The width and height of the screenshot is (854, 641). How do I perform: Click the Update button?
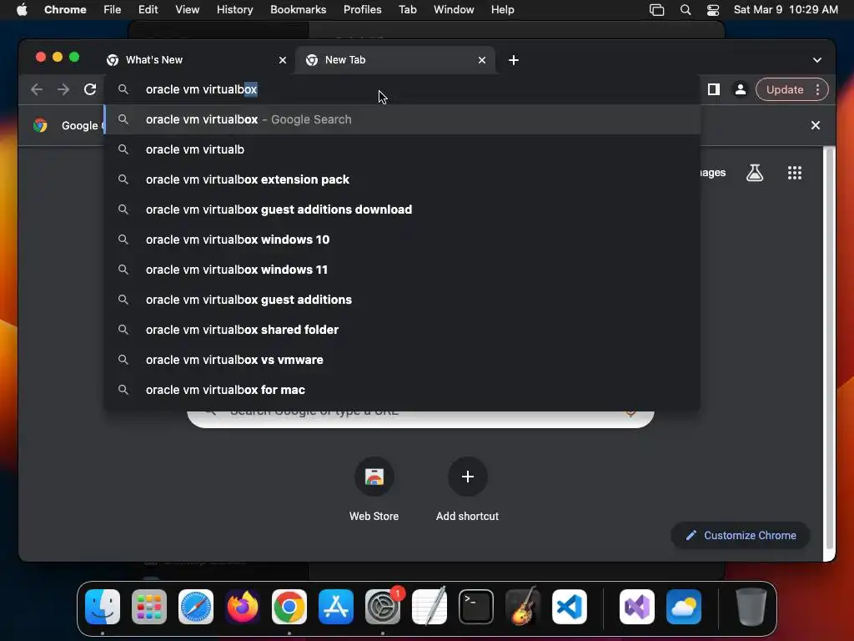point(785,89)
